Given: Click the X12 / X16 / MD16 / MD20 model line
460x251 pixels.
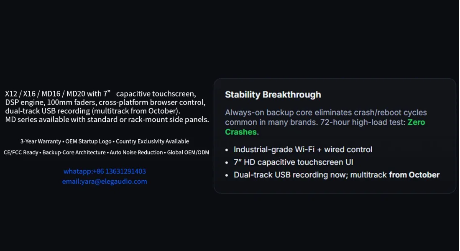Looking at the screenshot, I should point(100,94).
